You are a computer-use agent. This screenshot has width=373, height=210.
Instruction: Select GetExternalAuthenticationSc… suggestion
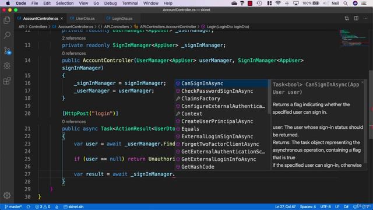(x=221, y=152)
